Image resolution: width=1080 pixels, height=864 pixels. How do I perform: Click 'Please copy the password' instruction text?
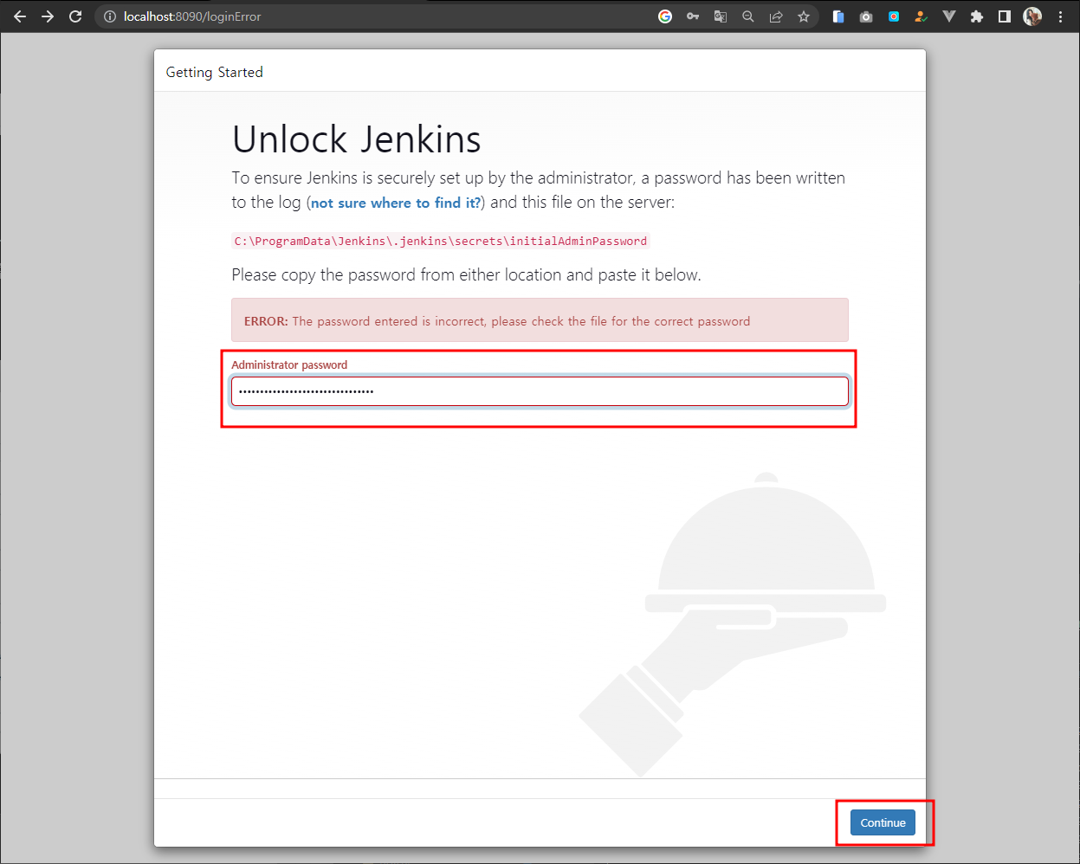pos(466,275)
